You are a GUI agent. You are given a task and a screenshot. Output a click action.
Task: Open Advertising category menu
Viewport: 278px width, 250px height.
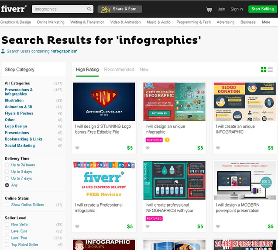click(226, 22)
